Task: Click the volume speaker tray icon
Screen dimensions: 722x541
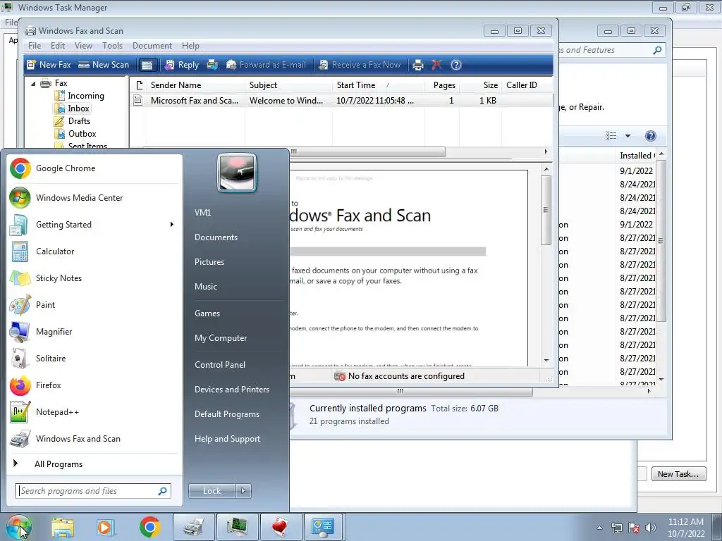Action: (x=650, y=528)
